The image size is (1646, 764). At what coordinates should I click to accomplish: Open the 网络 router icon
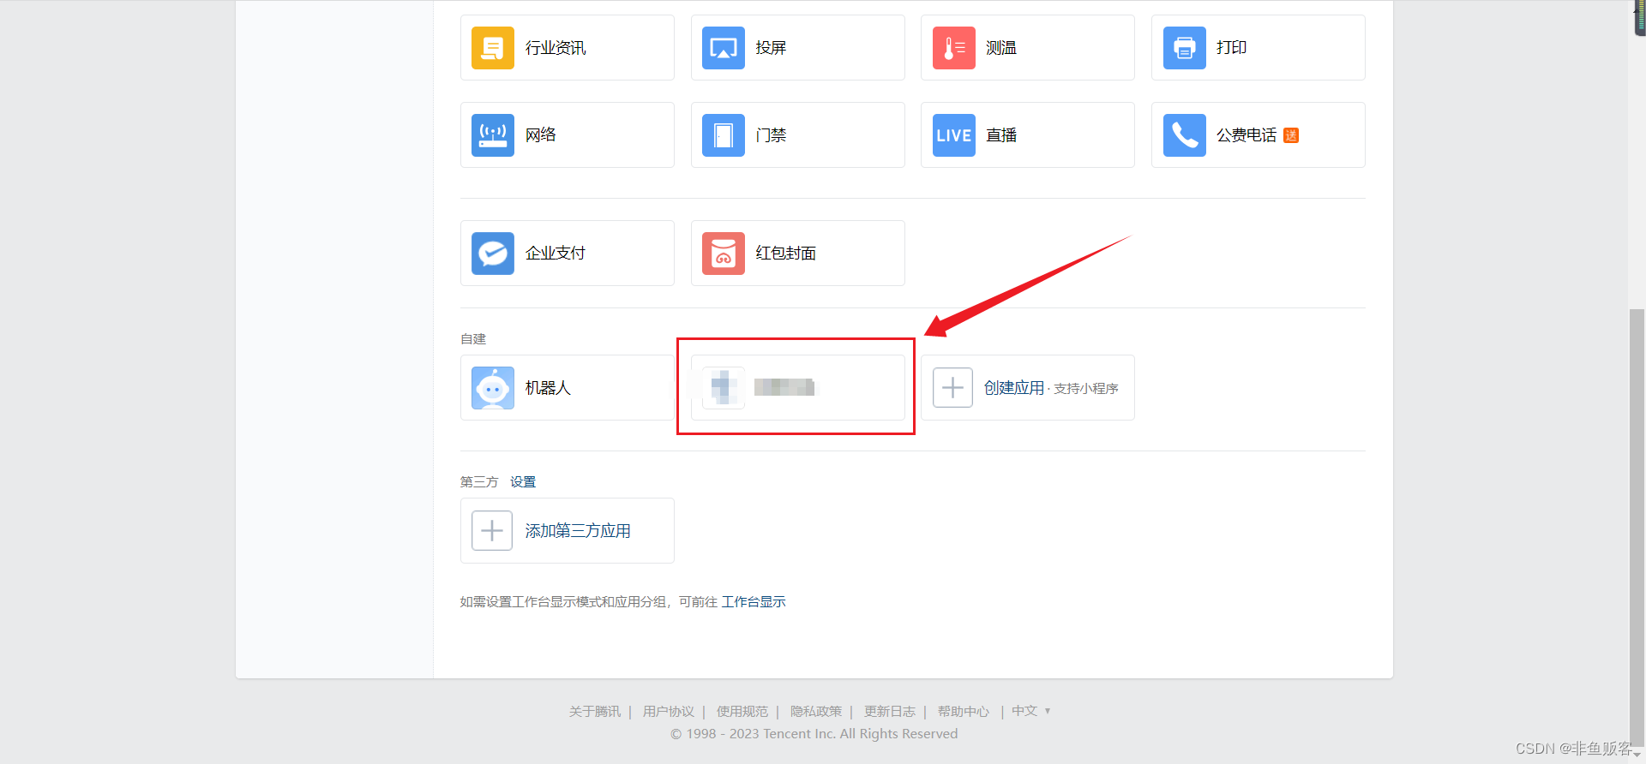(x=493, y=135)
